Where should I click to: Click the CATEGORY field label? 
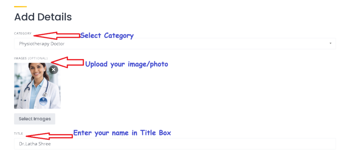click(23, 34)
